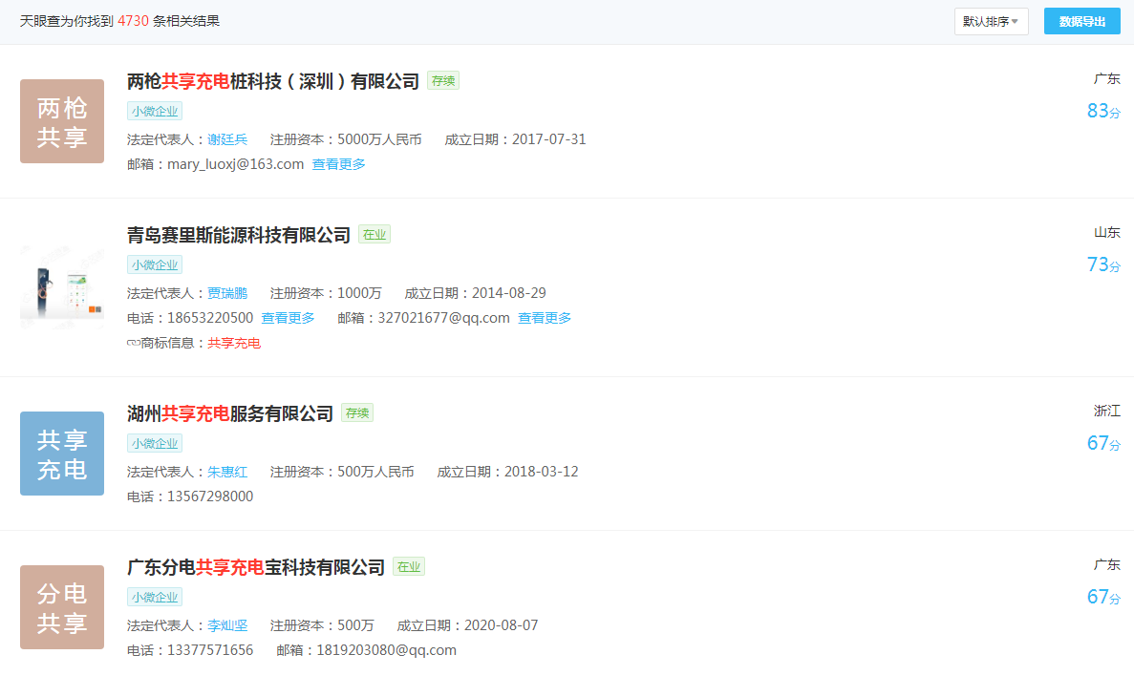Click the 小微企业 tag under 广东分电
1134x676 pixels.
155,598
